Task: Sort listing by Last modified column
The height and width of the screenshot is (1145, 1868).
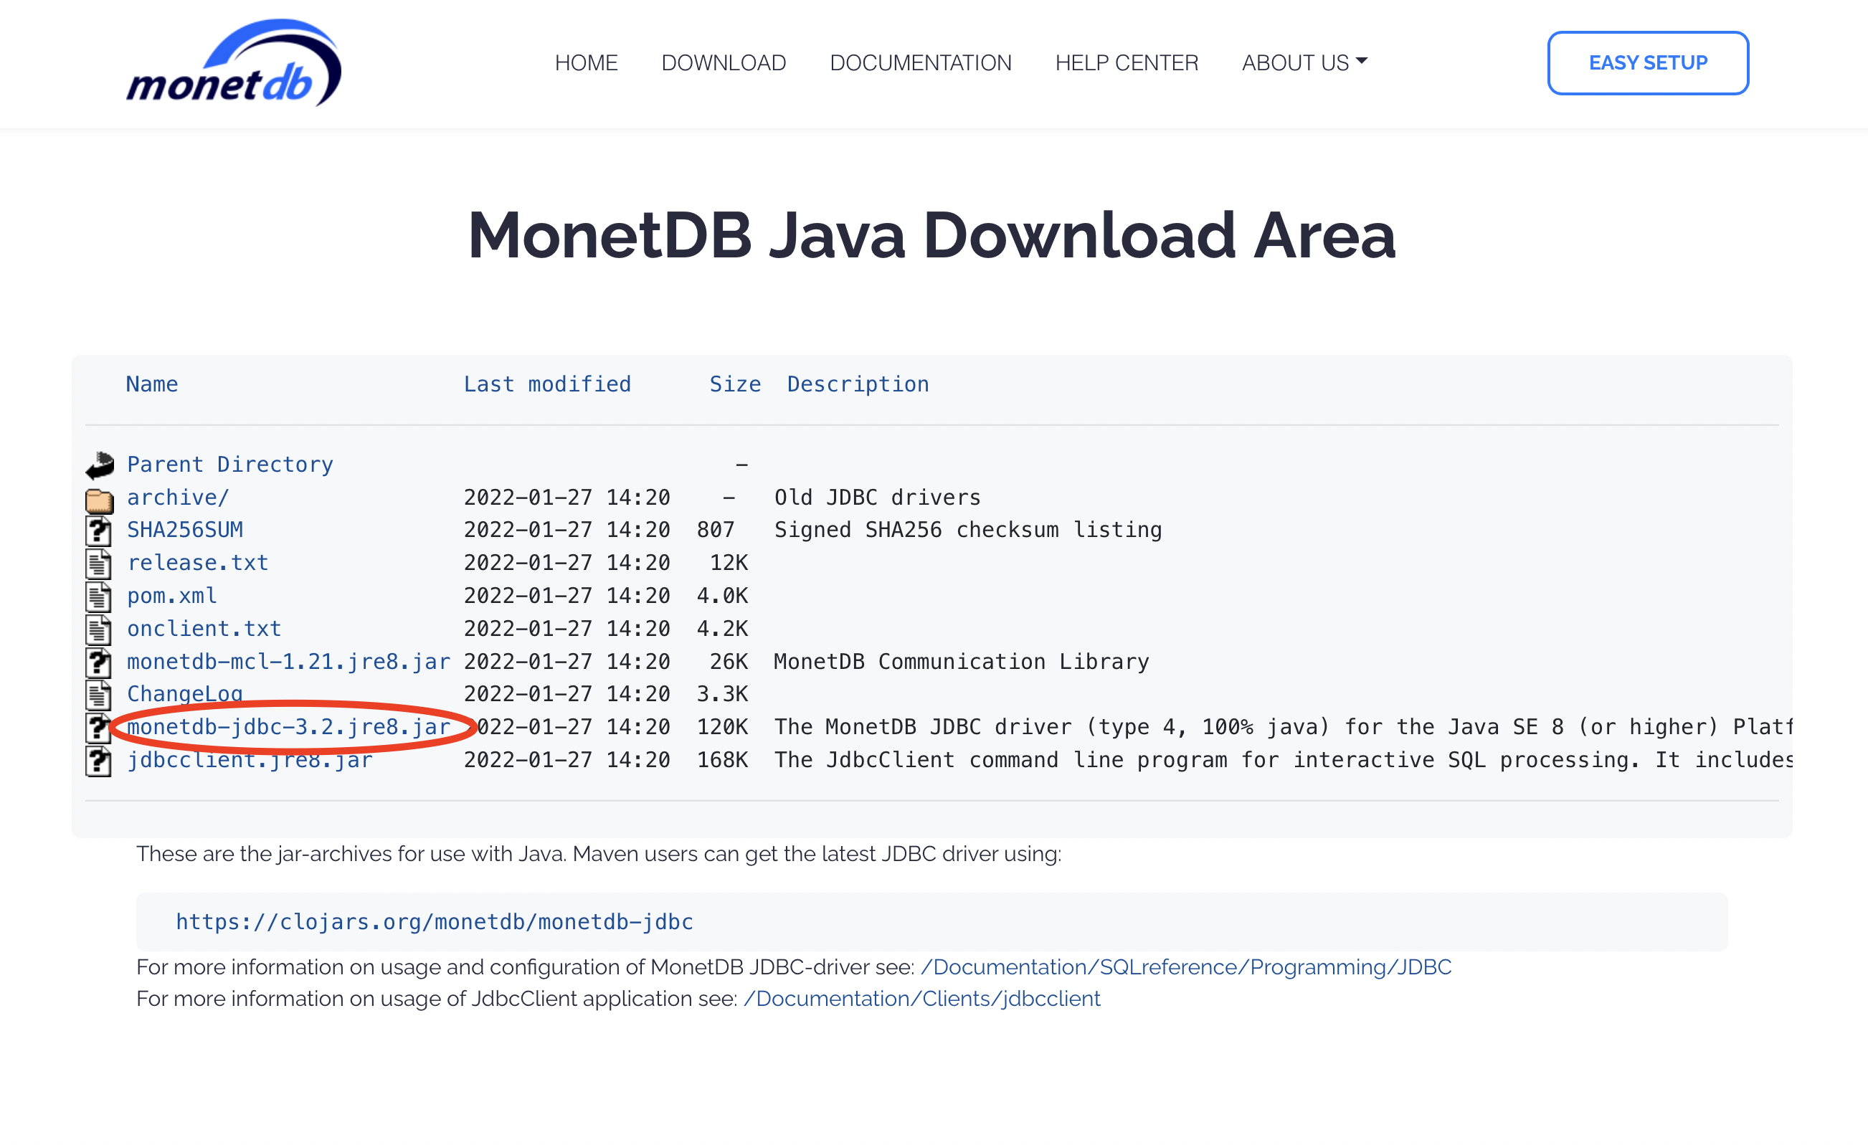Action: [x=546, y=384]
